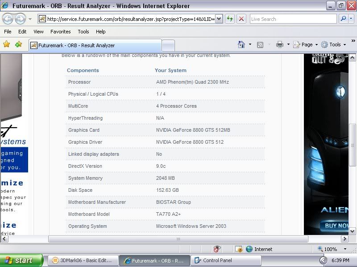Click the horizontal scrollbar right arrow
Viewport: 357px width, 267px height.
point(345,239)
